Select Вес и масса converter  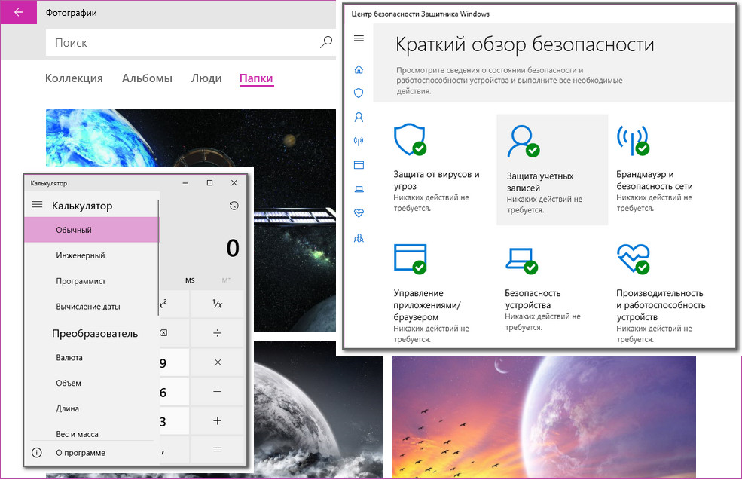91,433
